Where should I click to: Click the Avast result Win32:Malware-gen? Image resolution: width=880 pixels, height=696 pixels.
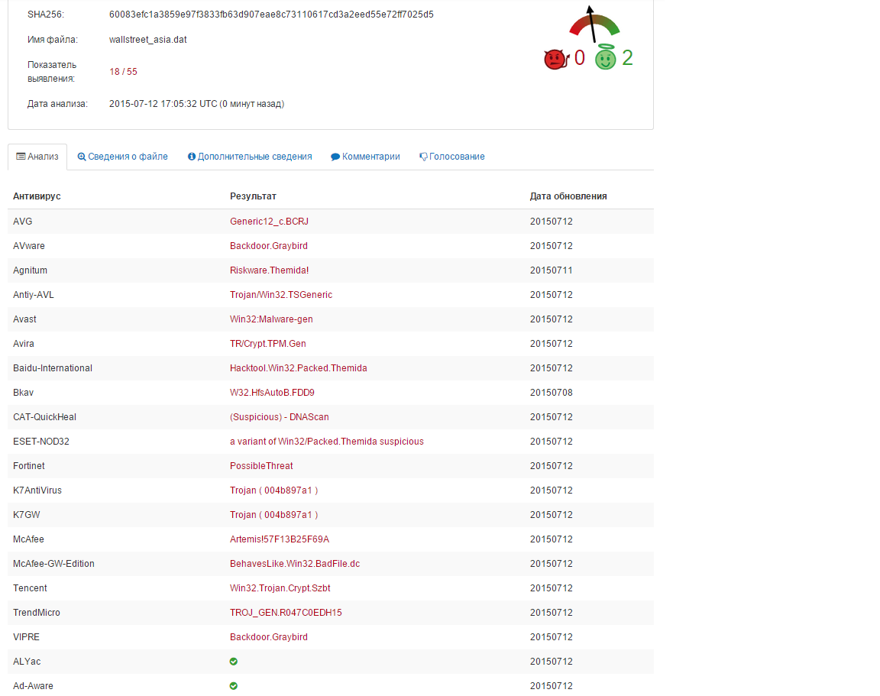(x=271, y=319)
